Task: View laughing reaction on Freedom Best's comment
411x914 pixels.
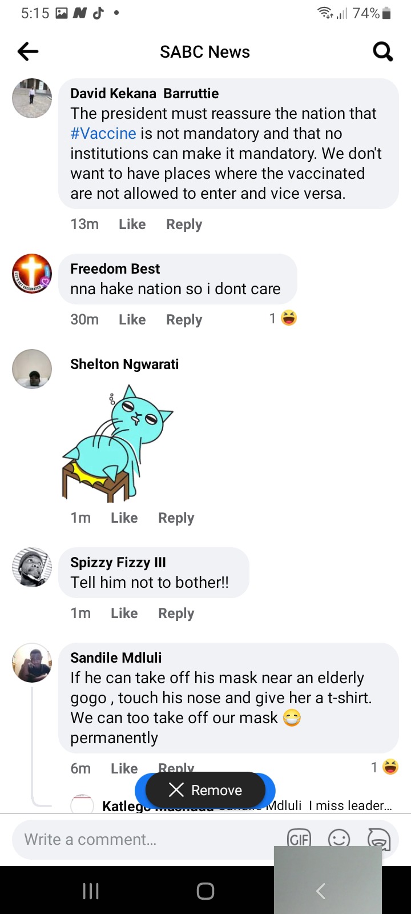Action: pos(284,318)
